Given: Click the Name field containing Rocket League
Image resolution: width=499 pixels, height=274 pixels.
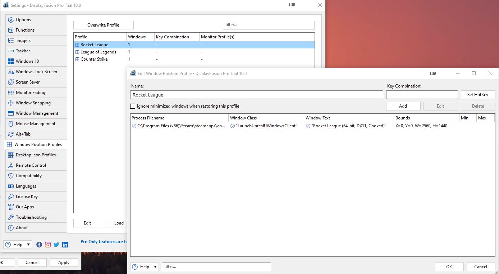Looking at the screenshot, I should pos(256,95).
